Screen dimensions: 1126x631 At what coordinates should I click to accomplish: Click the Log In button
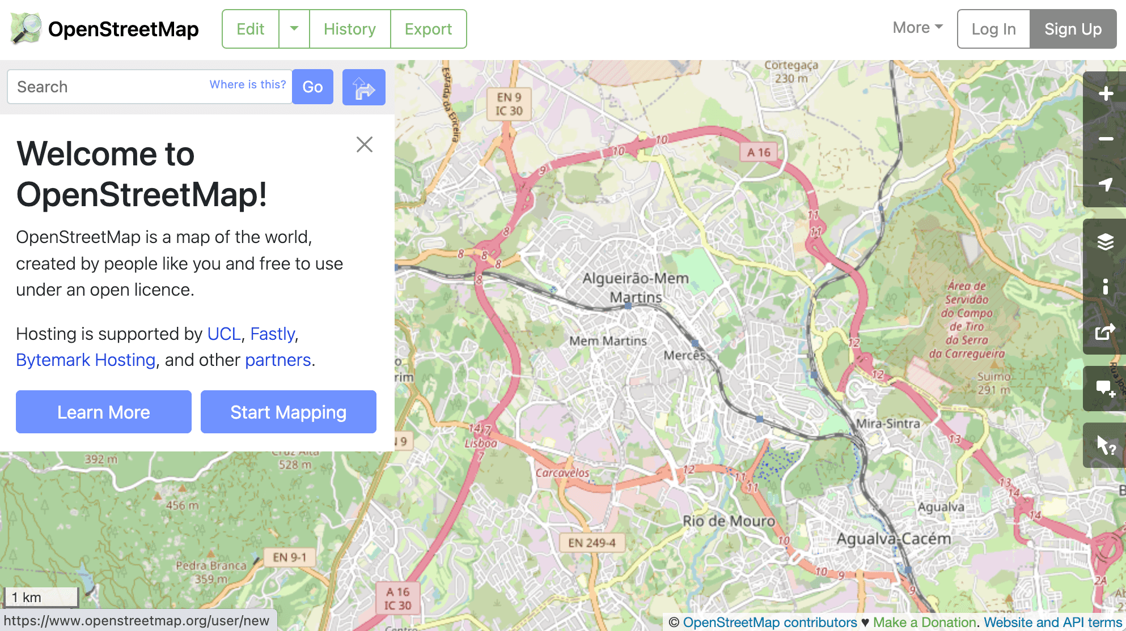(993, 29)
